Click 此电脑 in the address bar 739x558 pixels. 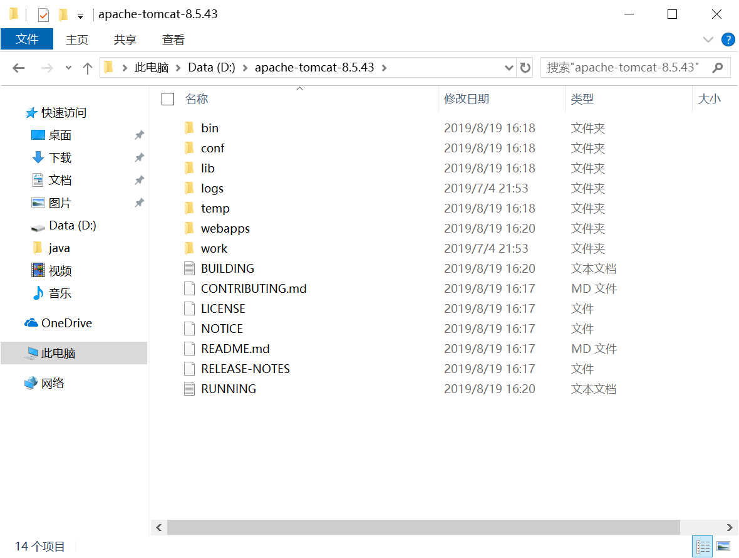point(152,68)
